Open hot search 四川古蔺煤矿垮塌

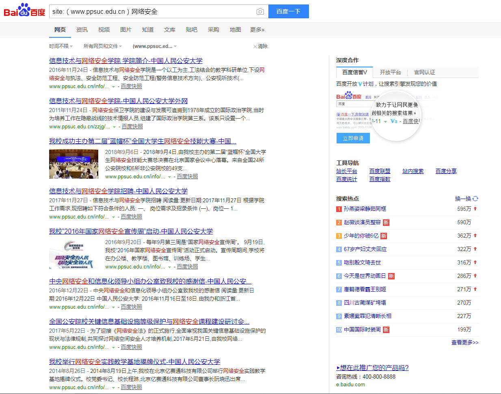tap(365, 303)
